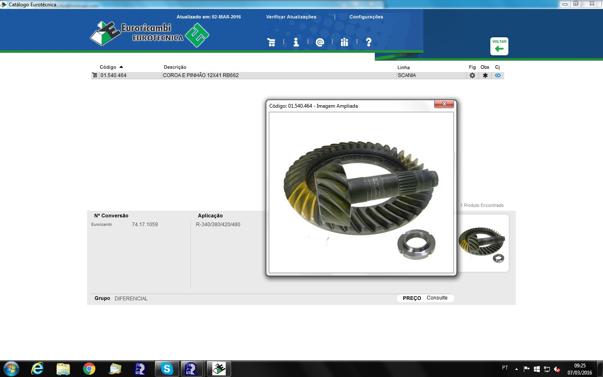
Task: Add product 01.540.464 to cart via row icon
Action: [x=95, y=75]
